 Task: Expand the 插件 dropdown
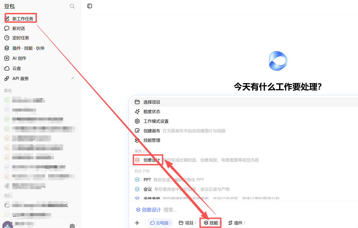click(237, 223)
